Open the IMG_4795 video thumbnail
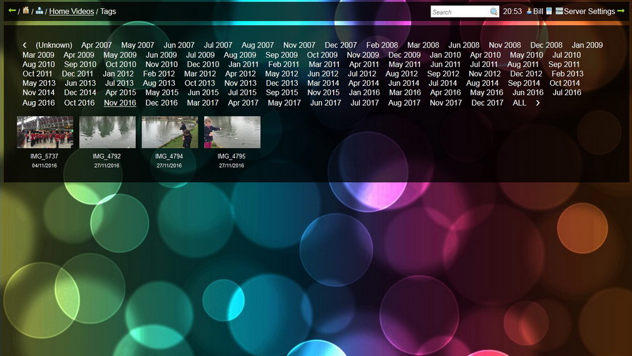Viewport: 632px width, 356px height. coord(232,132)
